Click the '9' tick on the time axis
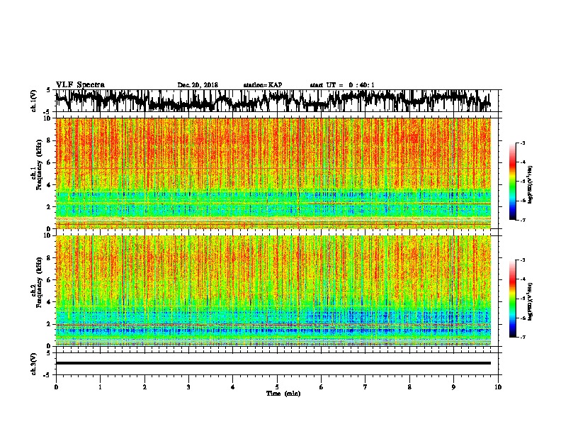The width and height of the screenshot is (561, 434). (453, 386)
